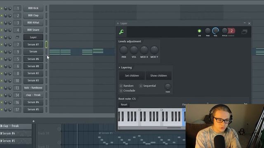264x148 pixels.
Task: Click the Reset root note button
Action: tap(124, 104)
